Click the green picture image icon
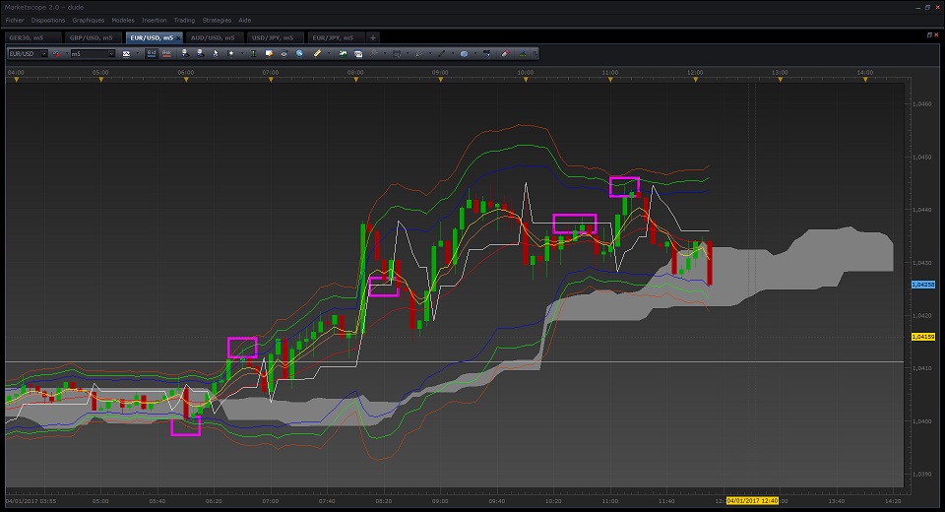This screenshot has width=945, height=512. point(343,54)
